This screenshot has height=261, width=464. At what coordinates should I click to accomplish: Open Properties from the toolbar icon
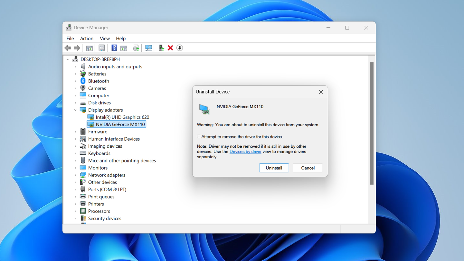[102, 48]
